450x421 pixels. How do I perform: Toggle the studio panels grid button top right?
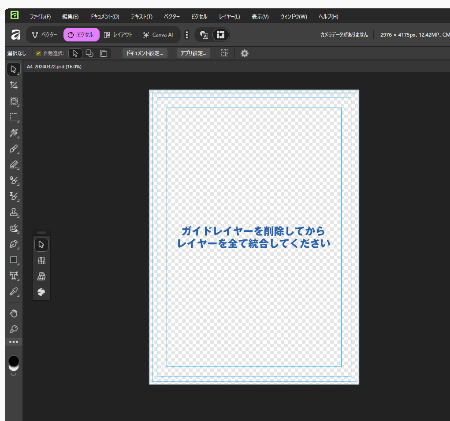(x=221, y=35)
